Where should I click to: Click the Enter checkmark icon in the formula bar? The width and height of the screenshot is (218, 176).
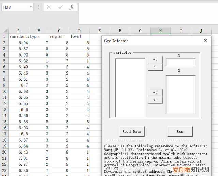[x=60, y=7]
